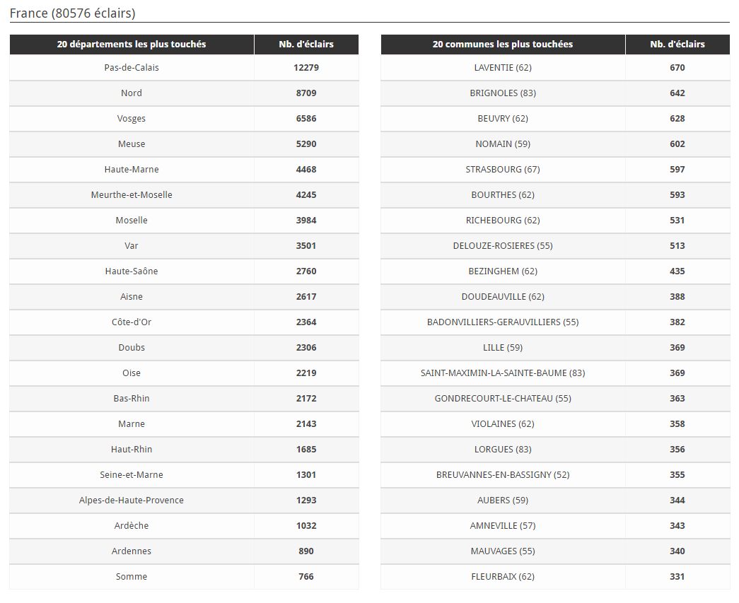Click the Pas-de-Calais department row
Viewport: 739px width, 603px height.
point(184,67)
